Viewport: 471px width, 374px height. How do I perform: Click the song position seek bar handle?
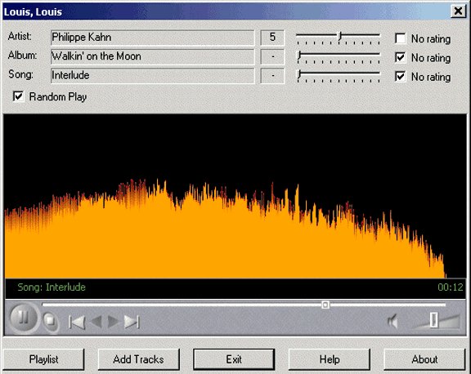tap(325, 305)
